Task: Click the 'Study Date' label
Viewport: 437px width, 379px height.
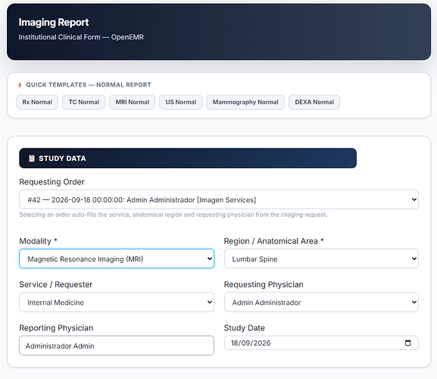Action: 245,327
